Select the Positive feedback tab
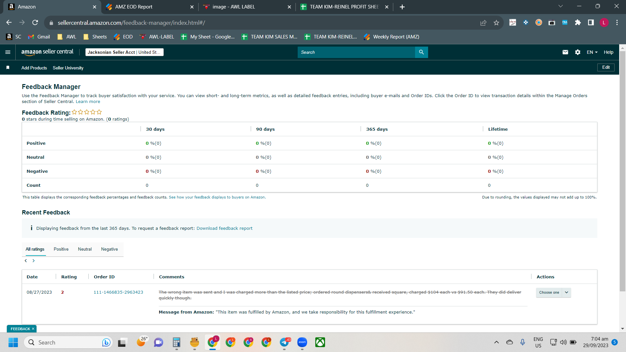The height and width of the screenshot is (352, 626). [x=61, y=249]
